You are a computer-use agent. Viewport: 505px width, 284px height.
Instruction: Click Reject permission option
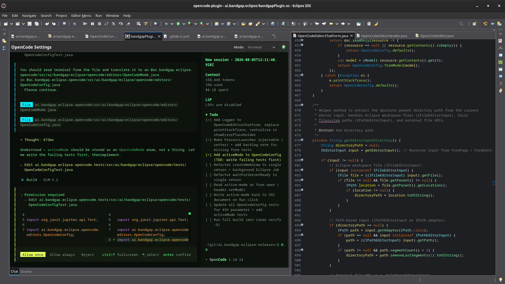pyautogui.click(x=88, y=255)
